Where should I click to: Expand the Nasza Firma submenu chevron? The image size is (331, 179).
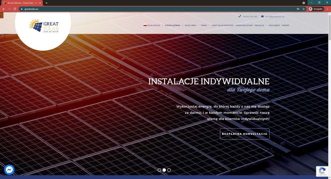pyautogui.click(x=198, y=26)
